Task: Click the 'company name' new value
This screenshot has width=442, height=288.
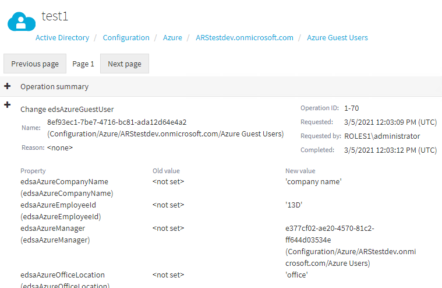Action: [313, 182]
